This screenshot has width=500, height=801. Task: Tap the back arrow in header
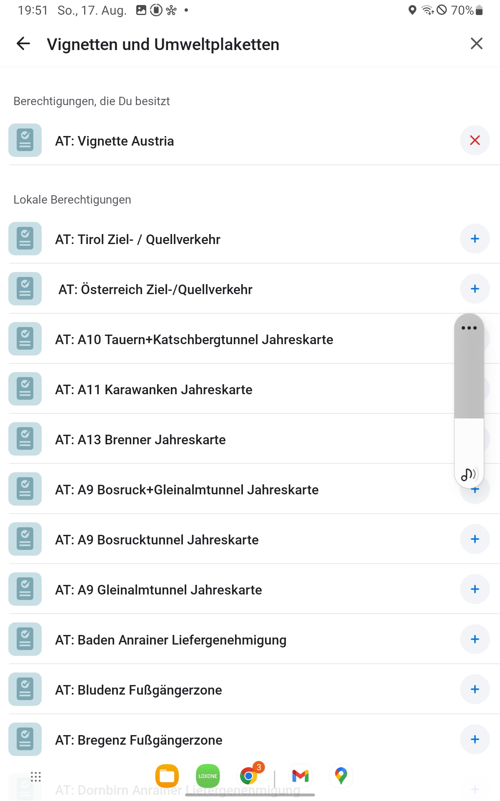pyautogui.click(x=23, y=44)
